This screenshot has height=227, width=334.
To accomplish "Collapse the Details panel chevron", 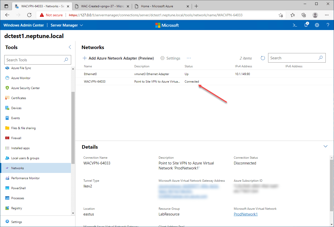I will [325, 146].
